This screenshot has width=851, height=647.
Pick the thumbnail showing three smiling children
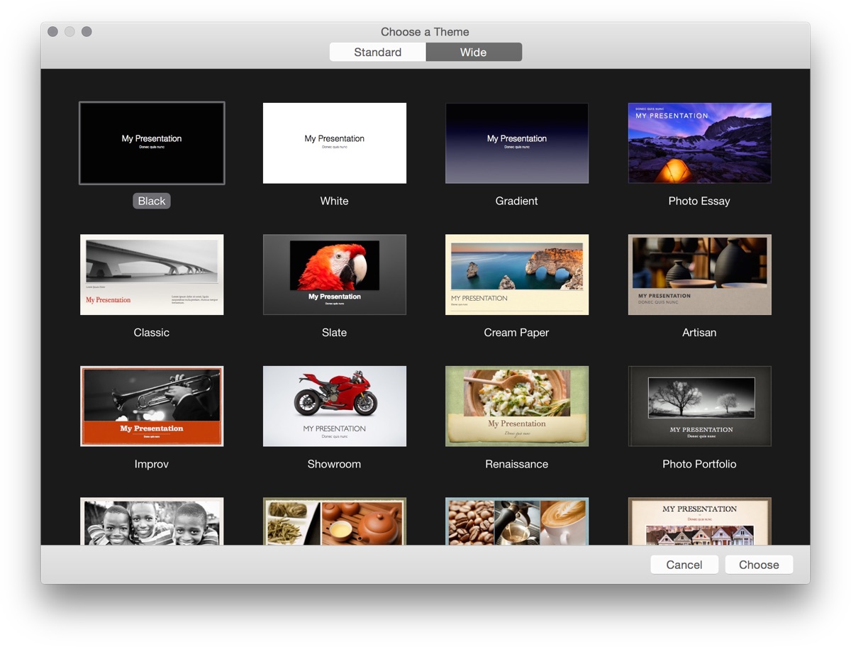152,521
